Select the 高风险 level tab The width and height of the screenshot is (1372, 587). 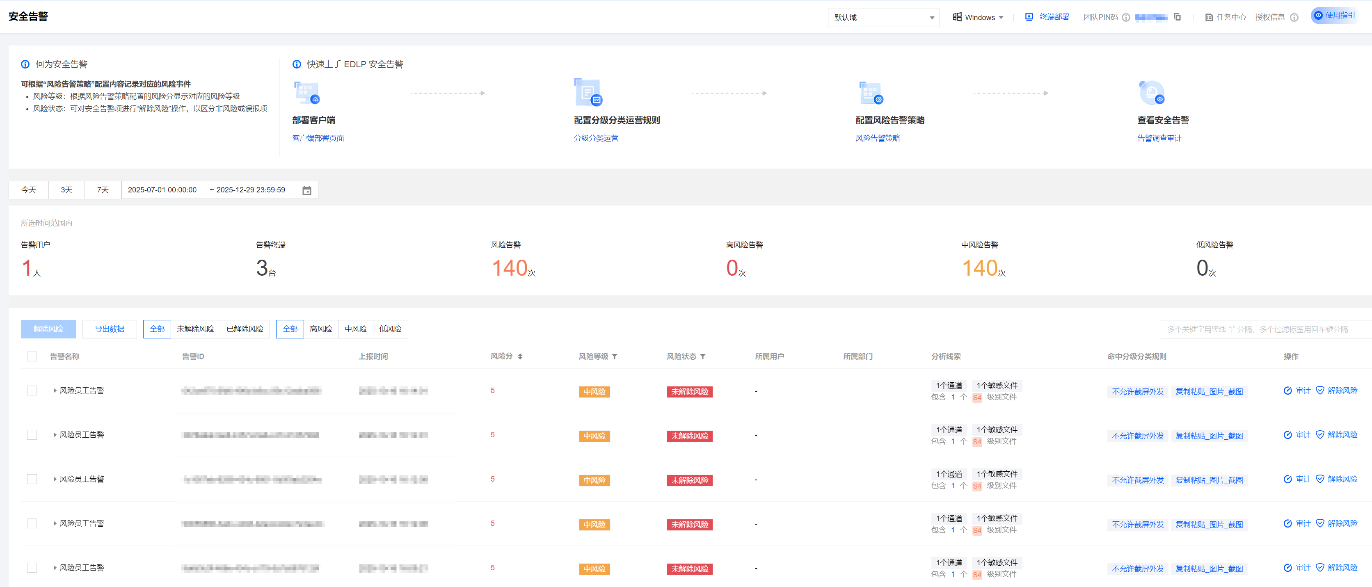(x=320, y=329)
